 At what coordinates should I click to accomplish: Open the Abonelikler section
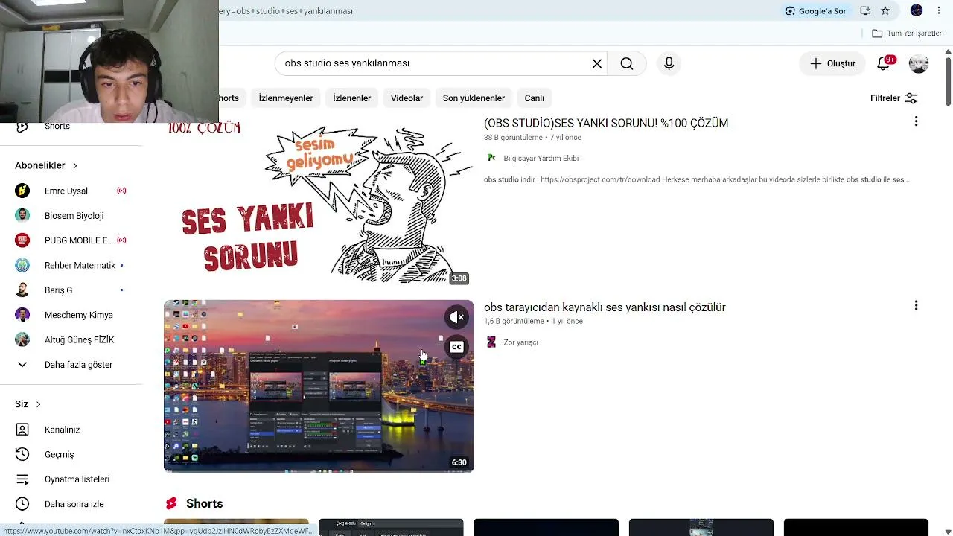click(x=46, y=165)
